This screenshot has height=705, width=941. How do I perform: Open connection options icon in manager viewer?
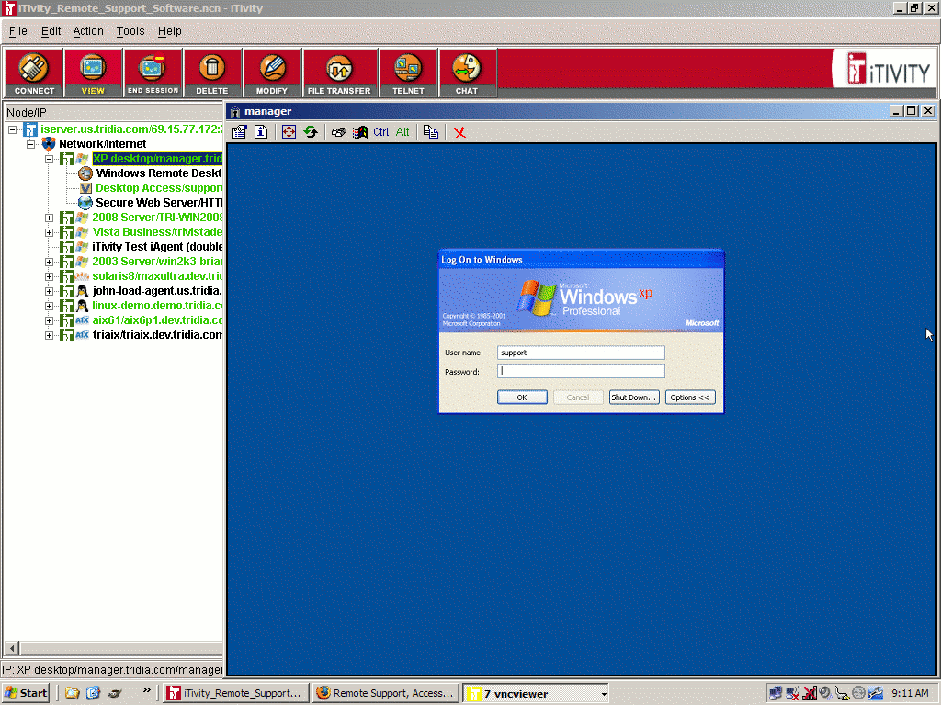pos(240,132)
